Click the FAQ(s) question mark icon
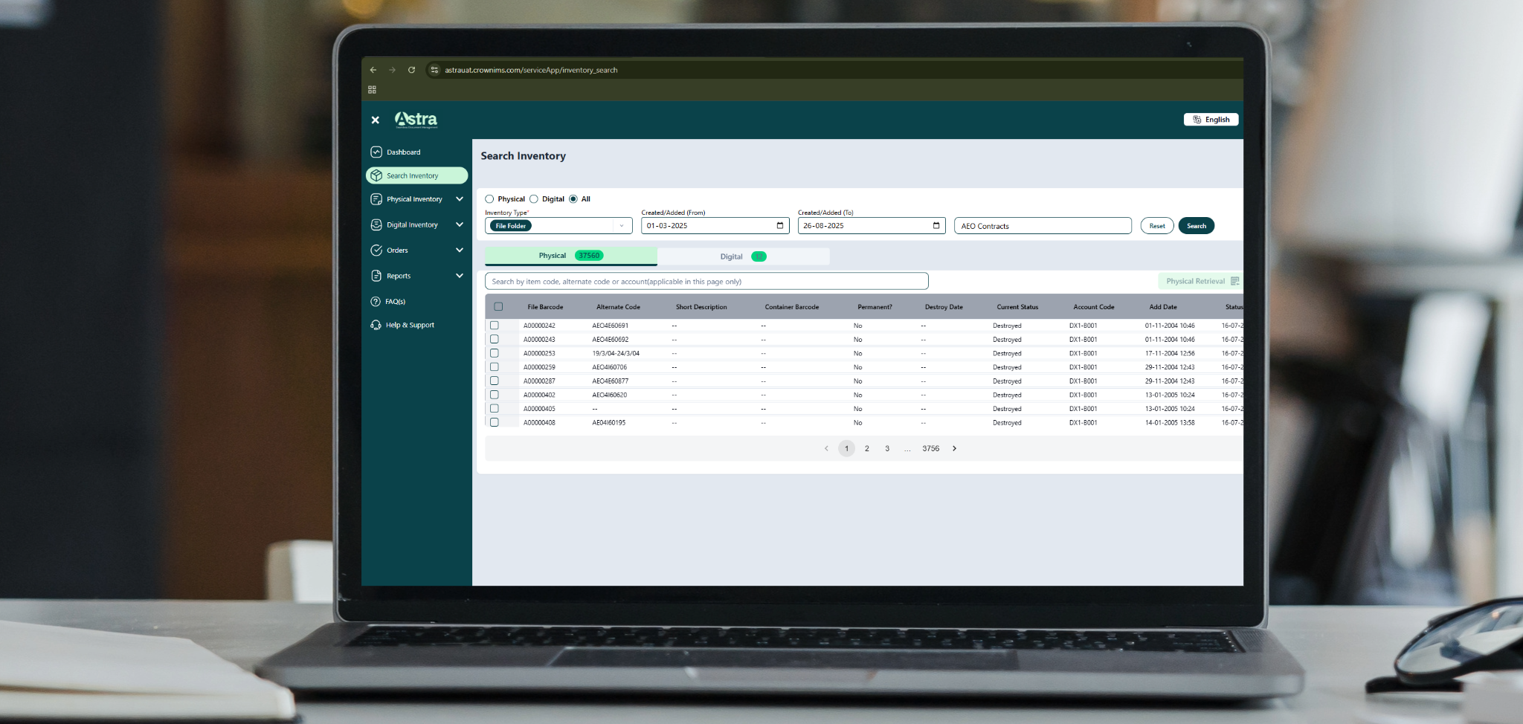Viewport: 1523px width, 724px height. [376, 302]
